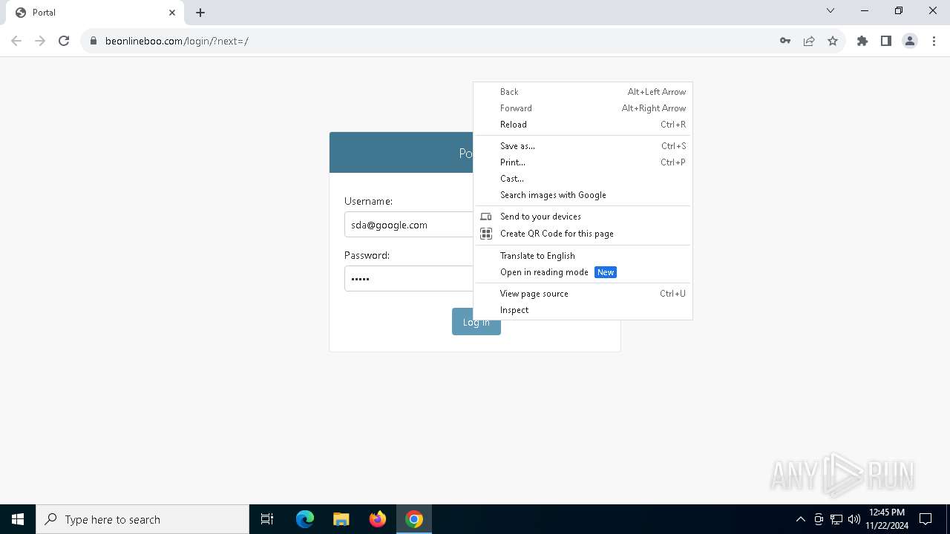Choose Back in context menu
The image size is (950, 534).
(583, 92)
